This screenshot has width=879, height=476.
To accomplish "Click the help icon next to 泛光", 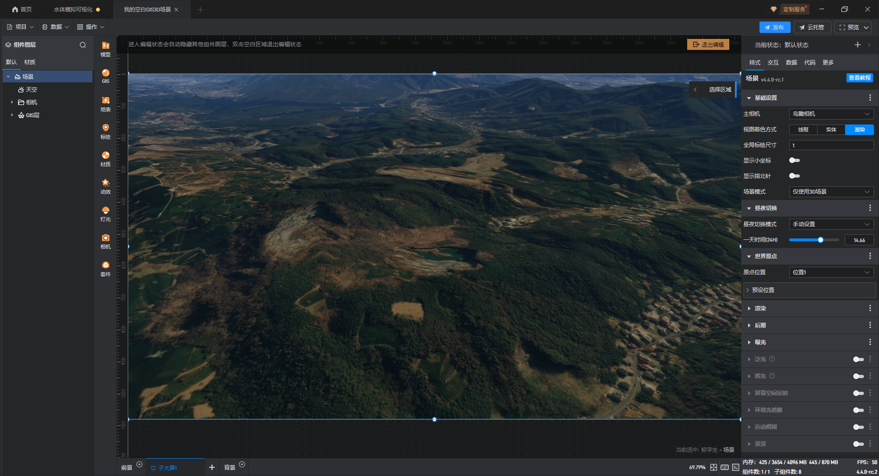I will tap(772, 359).
